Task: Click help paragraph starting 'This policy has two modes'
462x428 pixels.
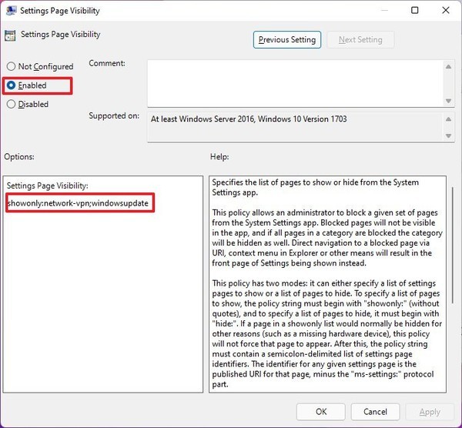Action: [327, 333]
